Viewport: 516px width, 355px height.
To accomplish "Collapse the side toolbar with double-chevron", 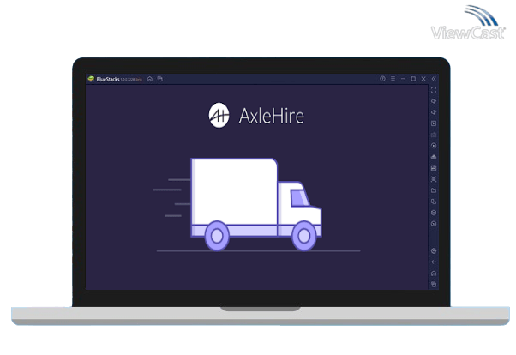I will 434,79.
